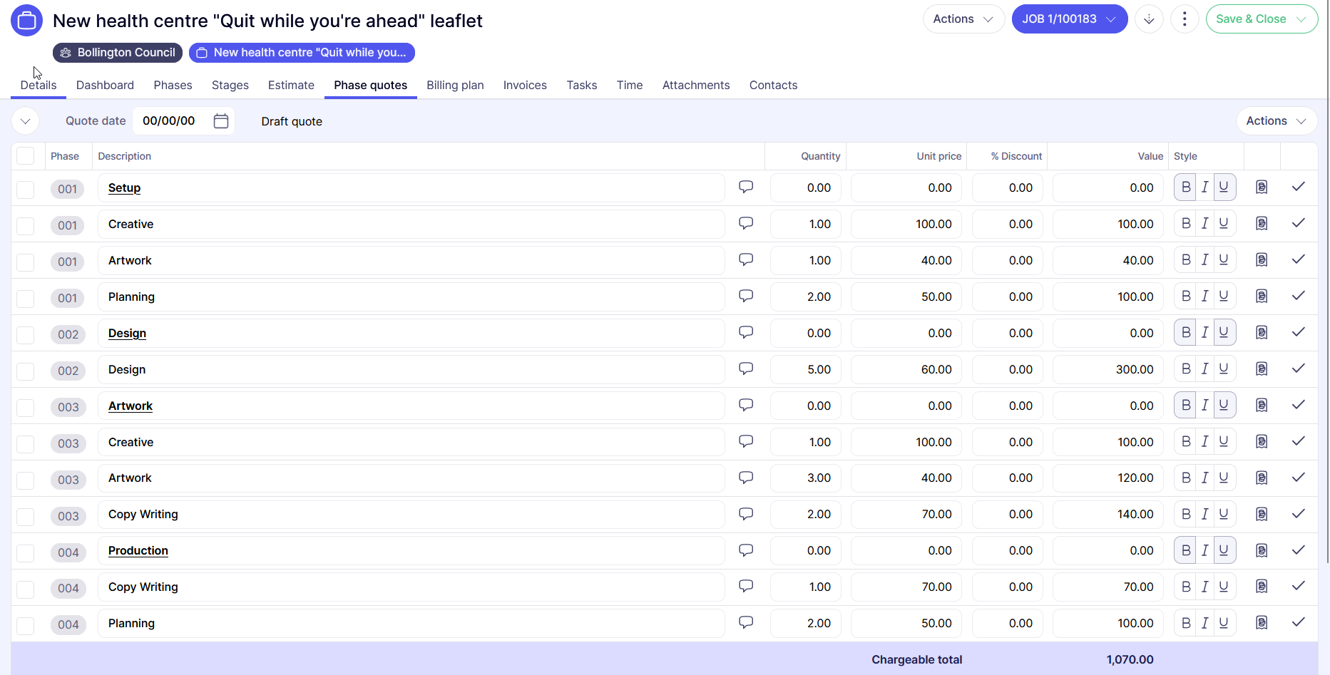Viewport: 1330px width, 675px height.
Task: Click the comment icon on the Setup row
Action: point(746,187)
